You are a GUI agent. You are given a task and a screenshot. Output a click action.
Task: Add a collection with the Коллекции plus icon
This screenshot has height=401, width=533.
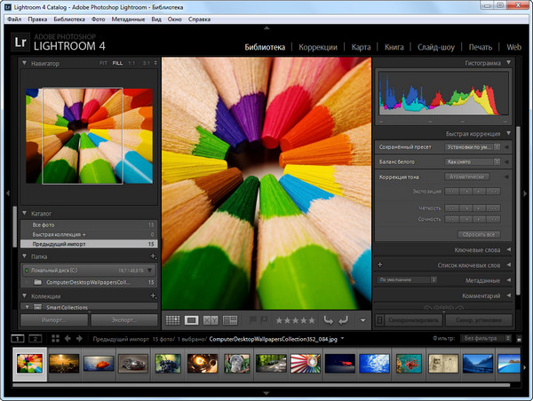[154, 296]
